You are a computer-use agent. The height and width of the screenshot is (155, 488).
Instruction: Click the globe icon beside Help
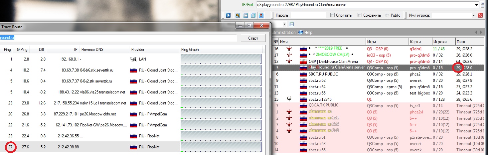click(x=301, y=32)
